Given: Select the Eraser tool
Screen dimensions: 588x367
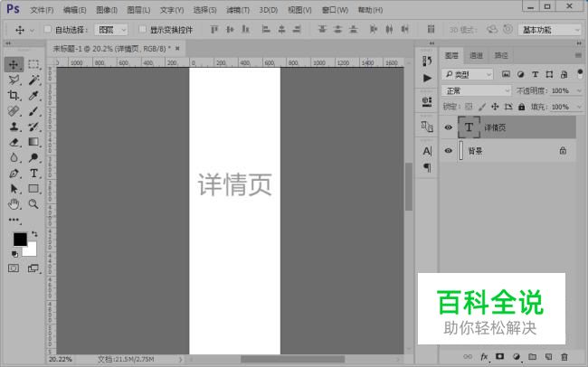Looking at the screenshot, I should tap(14, 142).
